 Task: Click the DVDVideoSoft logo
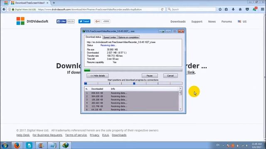coord(32,21)
